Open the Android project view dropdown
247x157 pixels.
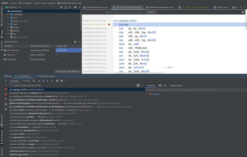tap(14, 7)
